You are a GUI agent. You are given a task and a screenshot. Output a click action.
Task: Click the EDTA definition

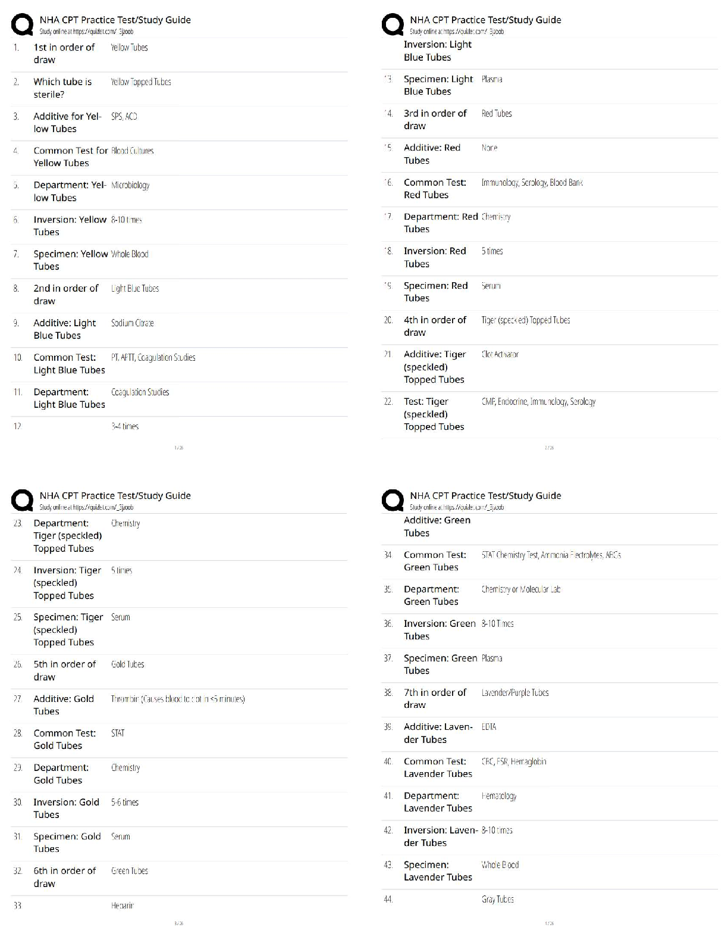click(x=489, y=727)
